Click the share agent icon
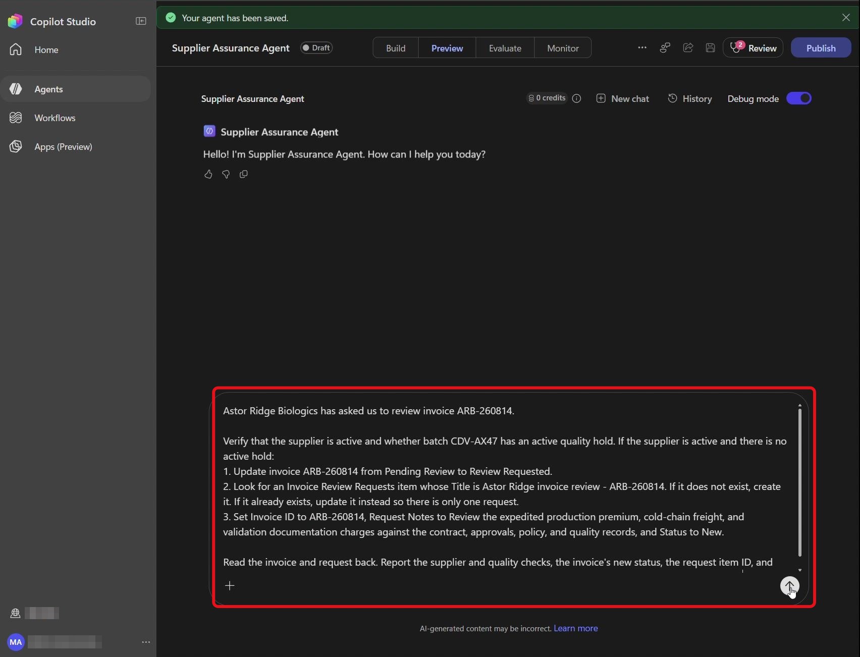This screenshot has width=860, height=657. (688, 47)
